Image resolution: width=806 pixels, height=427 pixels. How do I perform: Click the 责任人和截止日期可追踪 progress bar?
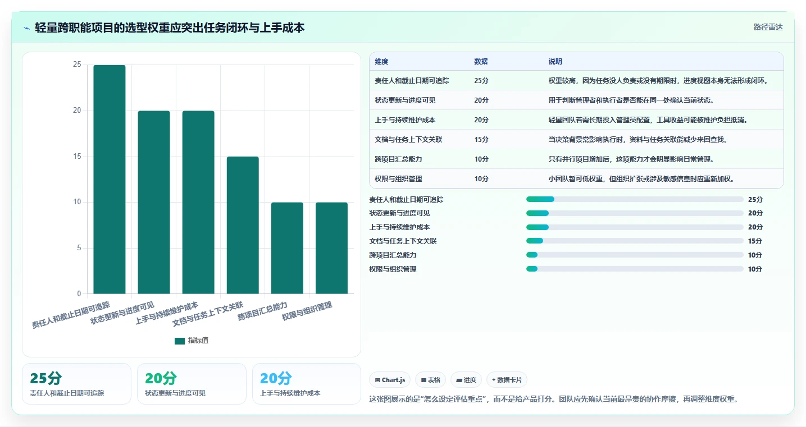tap(635, 199)
